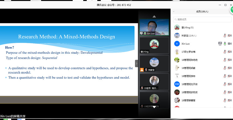Select 18管理班李栋 in the member list

(x=188, y=76)
